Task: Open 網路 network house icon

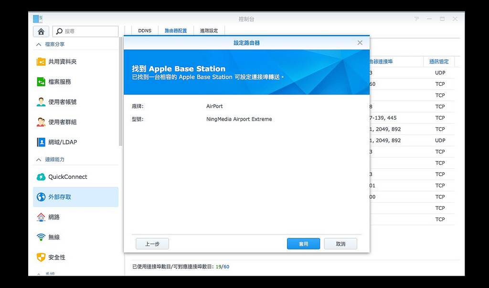Action: pyautogui.click(x=41, y=217)
